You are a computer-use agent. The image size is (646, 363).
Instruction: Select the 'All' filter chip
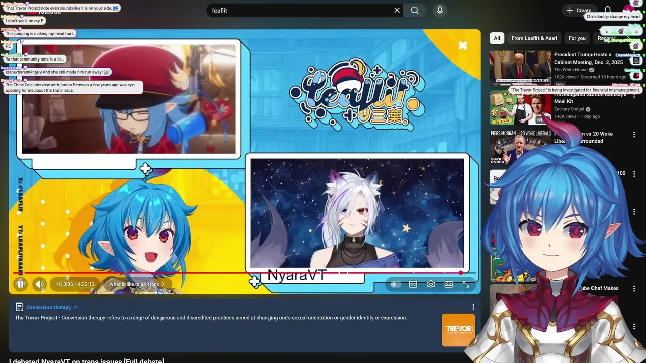pyautogui.click(x=497, y=38)
